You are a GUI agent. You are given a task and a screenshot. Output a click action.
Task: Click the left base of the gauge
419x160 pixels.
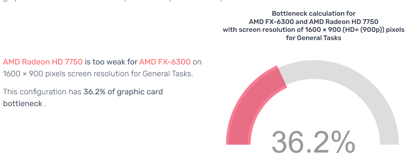click(x=238, y=140)
